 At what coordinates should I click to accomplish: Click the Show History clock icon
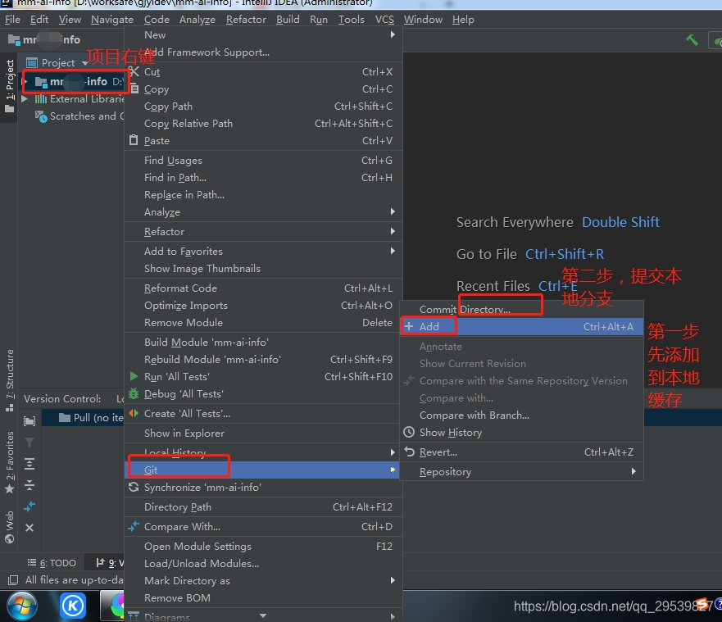(409, 432)
